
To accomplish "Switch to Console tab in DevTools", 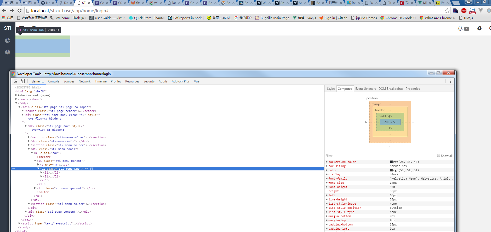I will point(54,81).
